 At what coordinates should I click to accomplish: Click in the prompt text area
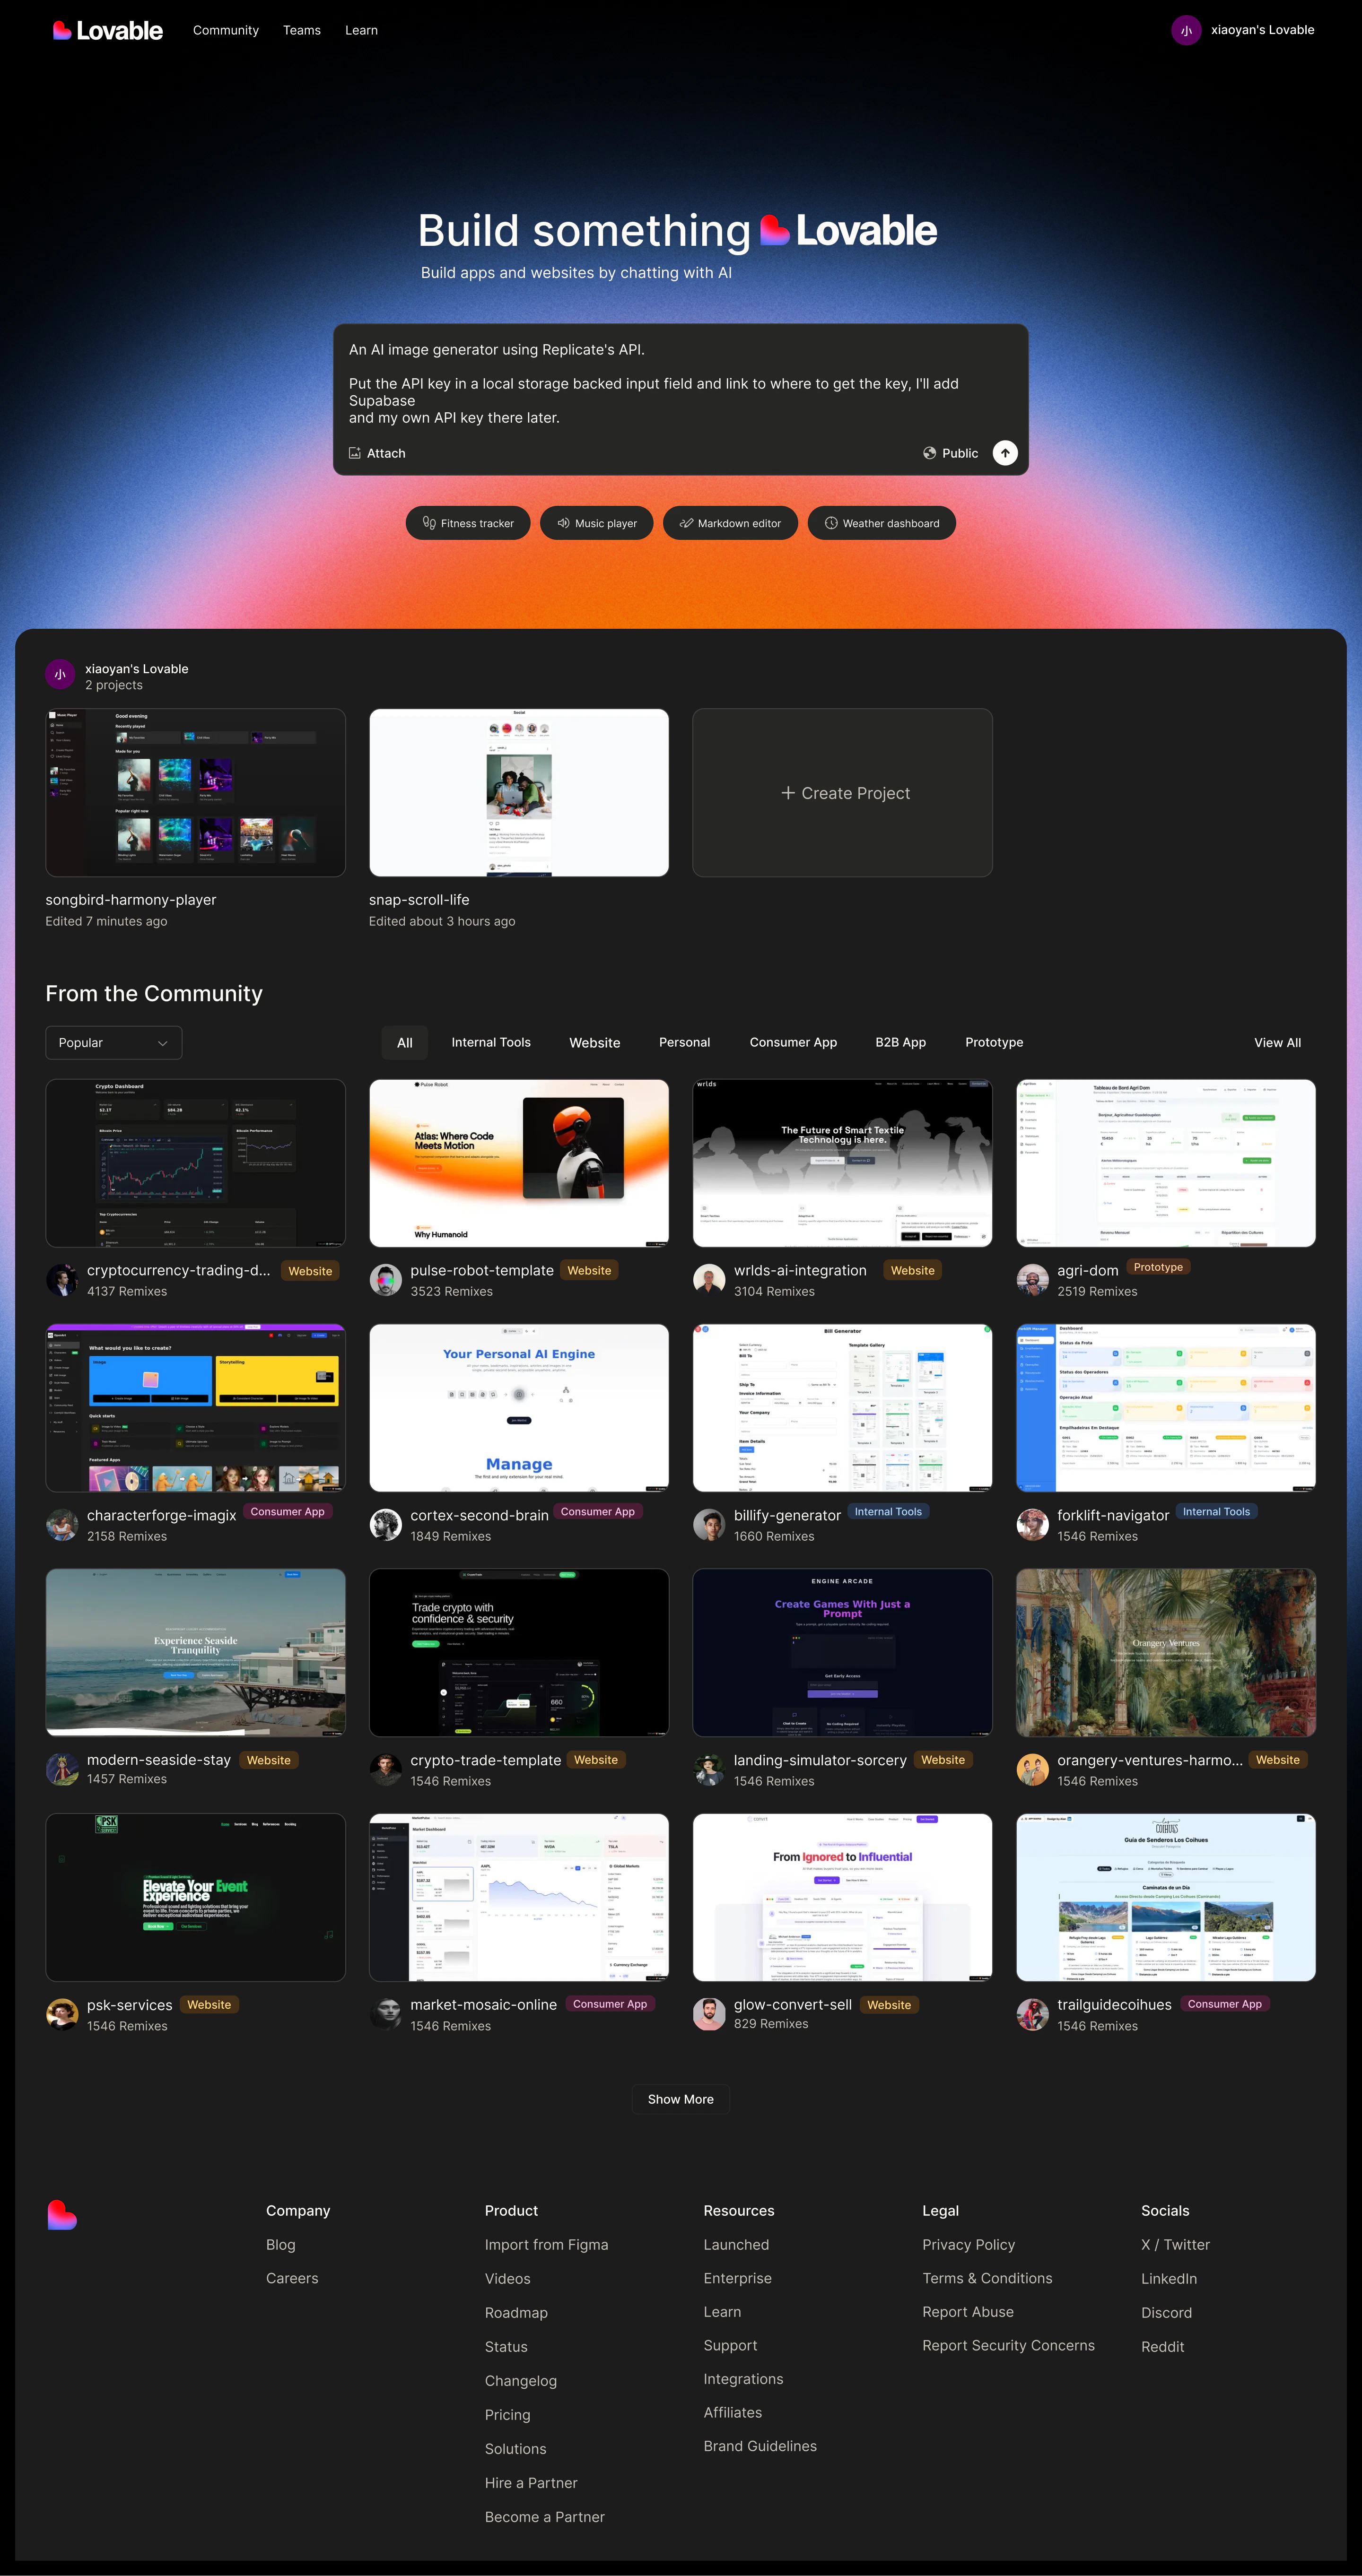681,384
